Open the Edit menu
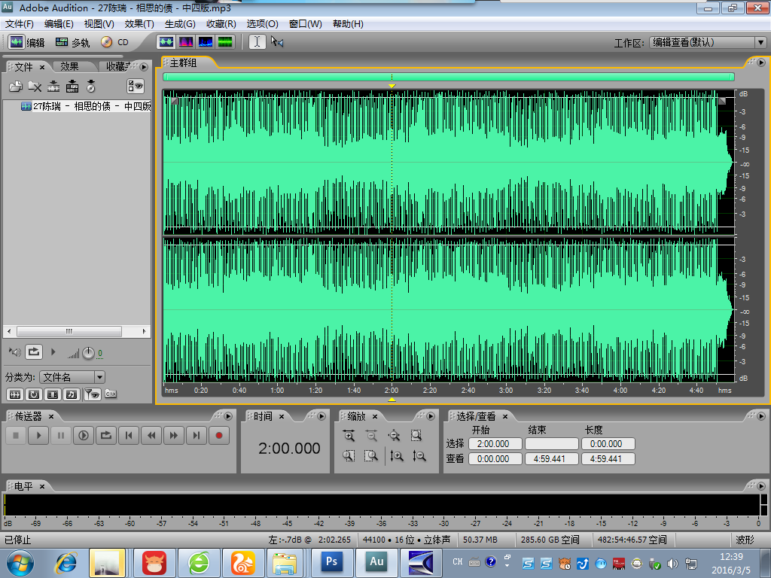This screenshot has height=578, width=771. (x=59, y=24)
